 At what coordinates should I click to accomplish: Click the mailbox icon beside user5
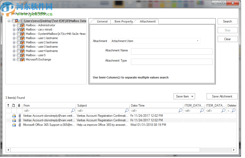pyautogui.click(x=22, y=55)
